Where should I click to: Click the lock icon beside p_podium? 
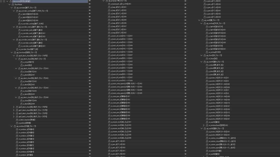tap(17, 123)
